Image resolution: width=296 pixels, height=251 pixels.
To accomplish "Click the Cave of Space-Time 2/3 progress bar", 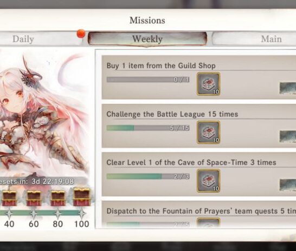I will coord(148,176).
